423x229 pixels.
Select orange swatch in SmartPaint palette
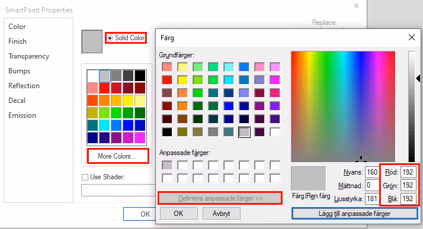pos(105,101)
